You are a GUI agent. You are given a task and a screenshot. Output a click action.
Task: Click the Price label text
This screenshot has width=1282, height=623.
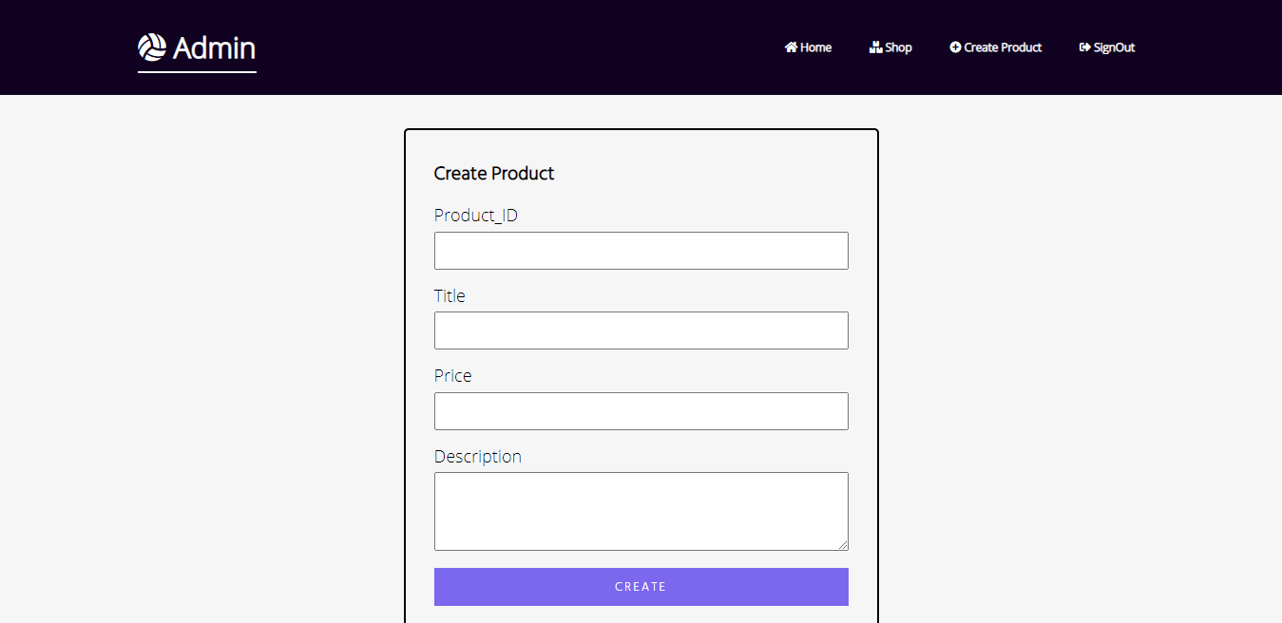point(452,375)
